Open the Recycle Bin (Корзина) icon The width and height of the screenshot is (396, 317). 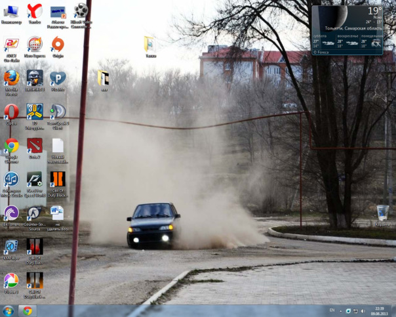[x=382, y=216]
